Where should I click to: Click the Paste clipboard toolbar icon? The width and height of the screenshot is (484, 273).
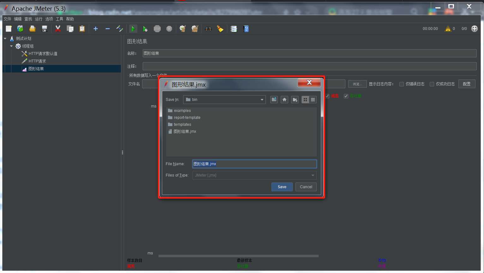82,29
